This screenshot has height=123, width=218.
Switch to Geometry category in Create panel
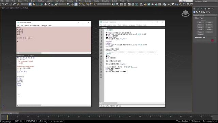point(194,12)
